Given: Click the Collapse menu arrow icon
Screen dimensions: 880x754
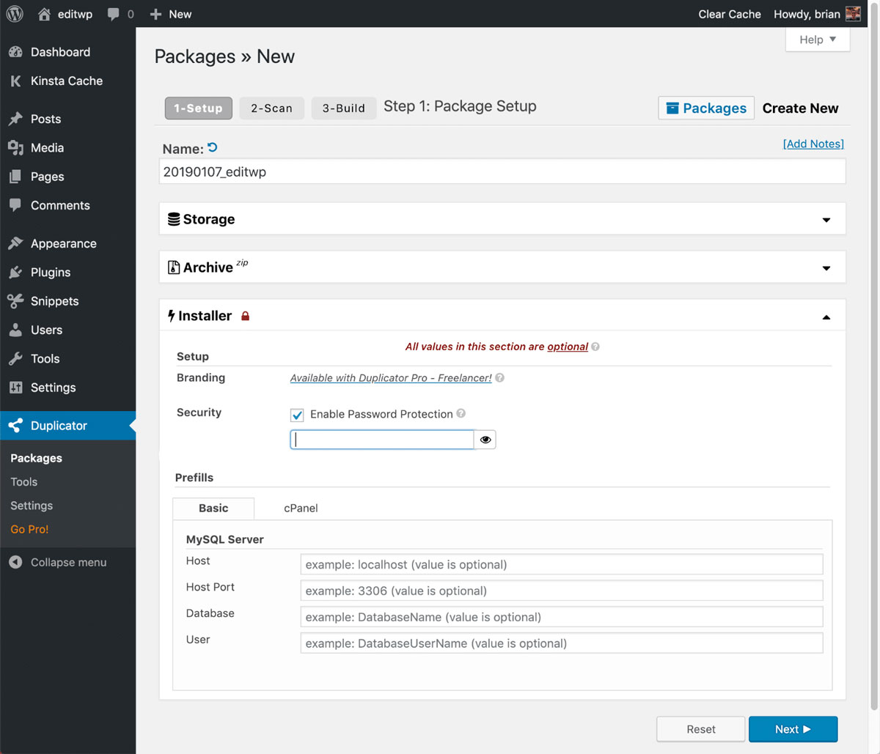Looking at the screenshot, I should [x=15, y=562].
